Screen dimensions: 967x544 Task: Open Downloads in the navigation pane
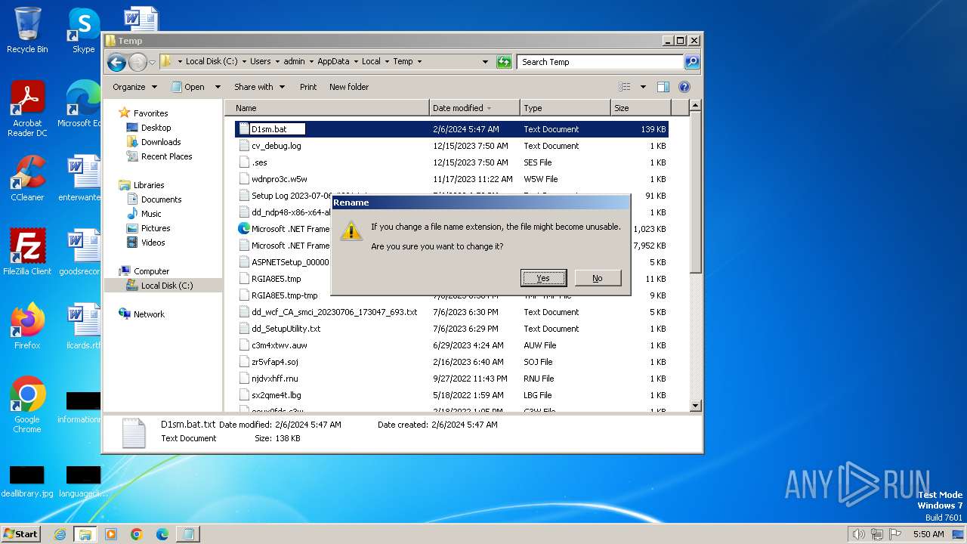(x=161, y=142)
